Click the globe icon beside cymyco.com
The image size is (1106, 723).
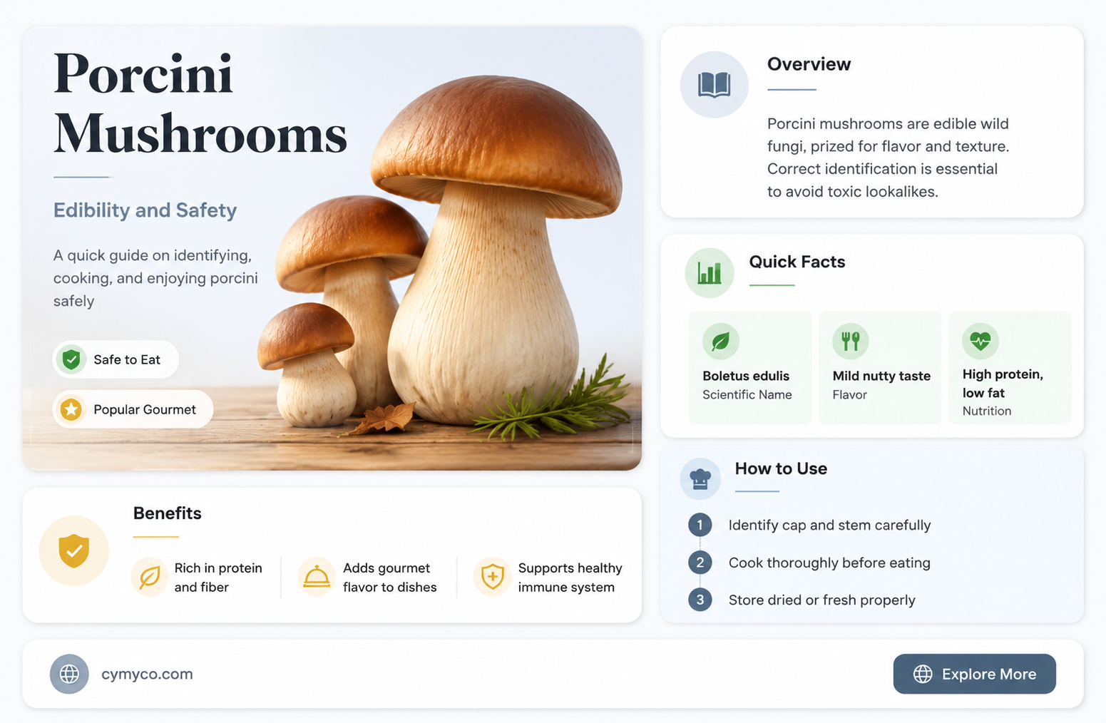pyautogui.click(x=69, y=674)
